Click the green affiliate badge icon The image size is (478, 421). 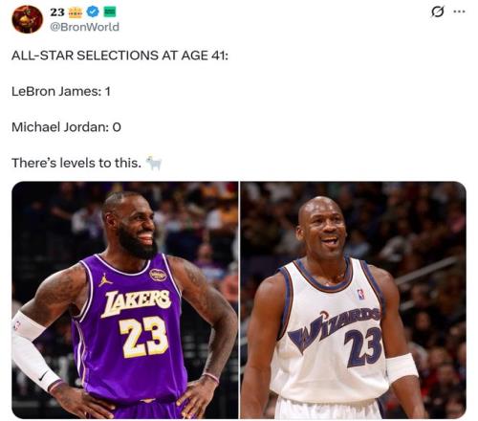click(x=110, y=12)
